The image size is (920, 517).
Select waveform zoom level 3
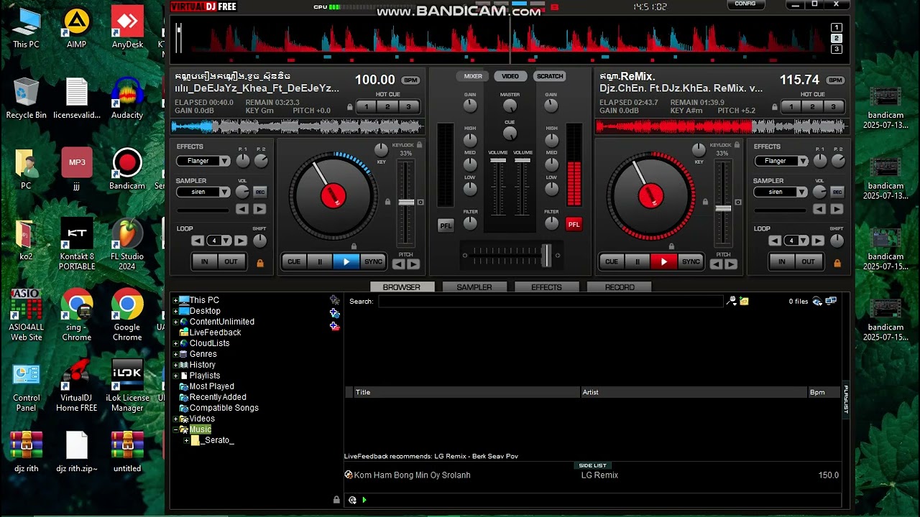coord(836,50)
